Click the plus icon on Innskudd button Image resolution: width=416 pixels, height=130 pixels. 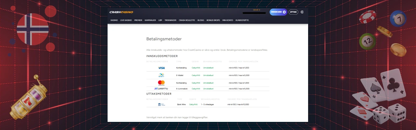(x=284, y=12)
